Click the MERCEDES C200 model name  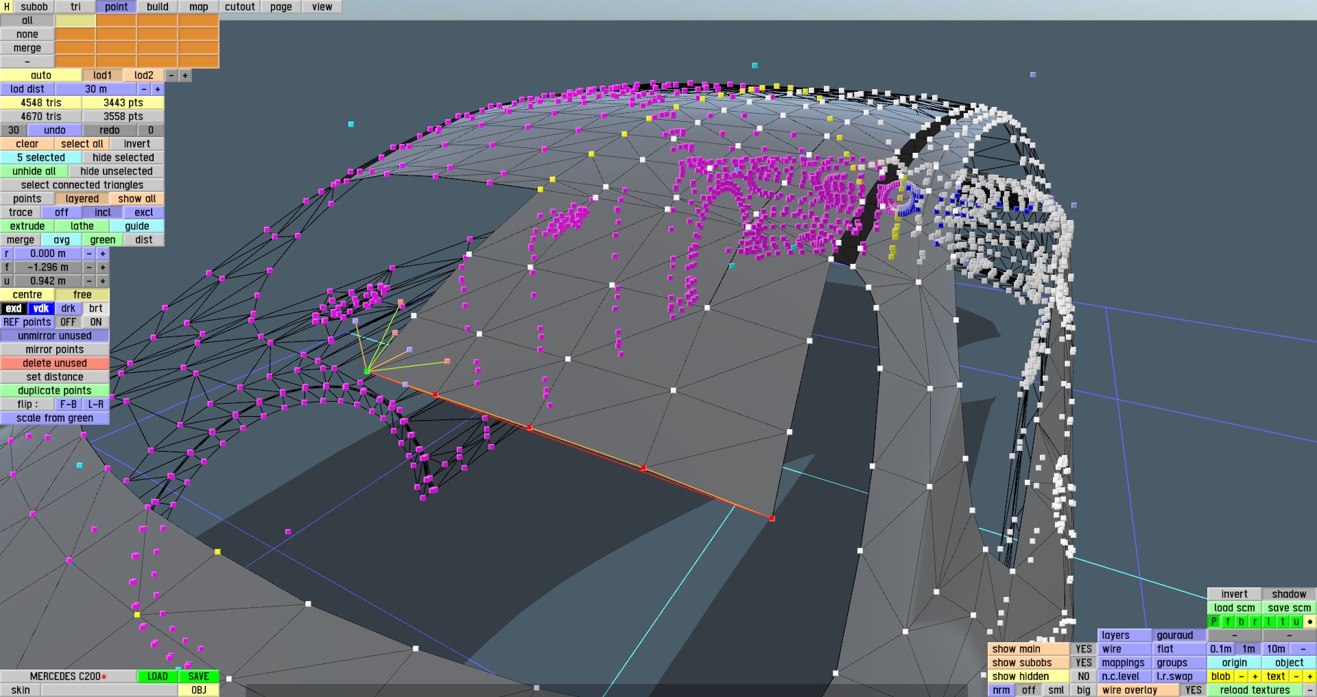(69, 676)
